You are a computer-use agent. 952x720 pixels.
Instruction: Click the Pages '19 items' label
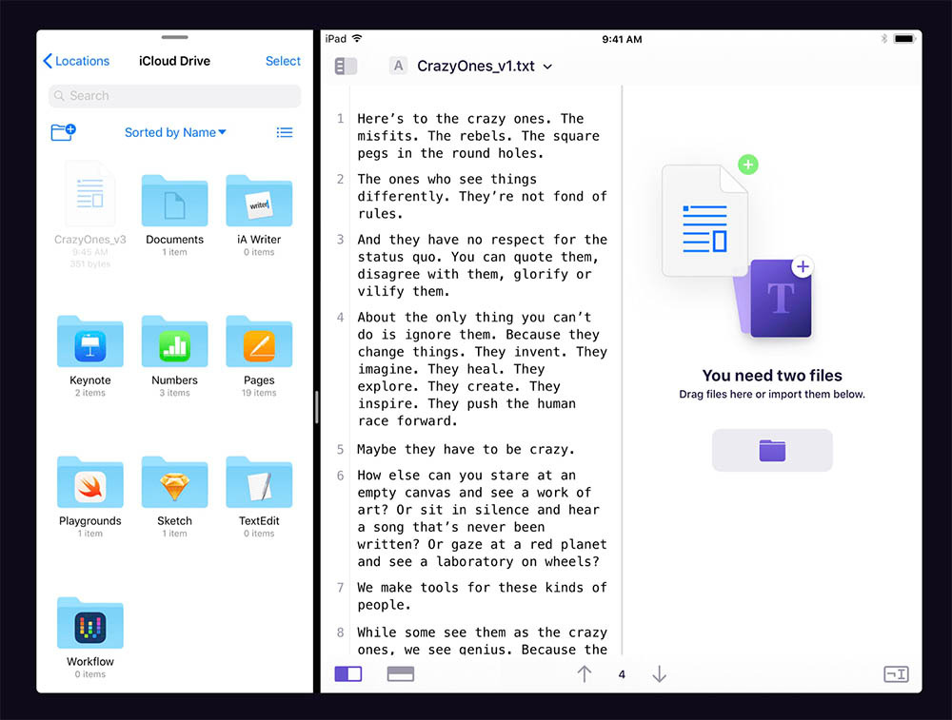[x=259, y=393]
